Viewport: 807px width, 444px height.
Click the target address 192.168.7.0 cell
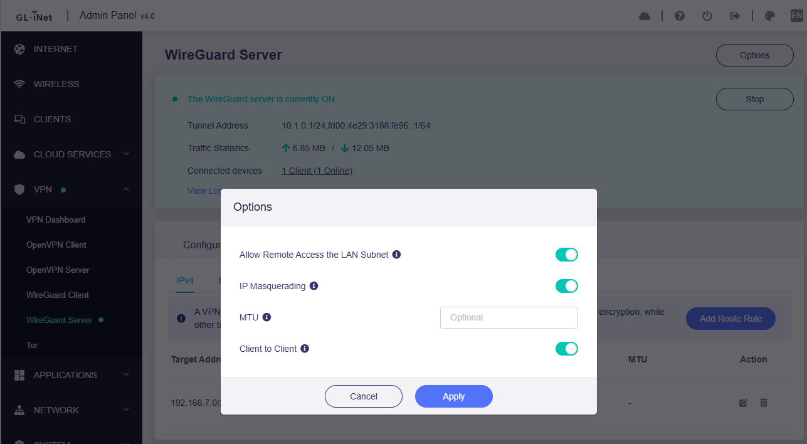point(196,403)
